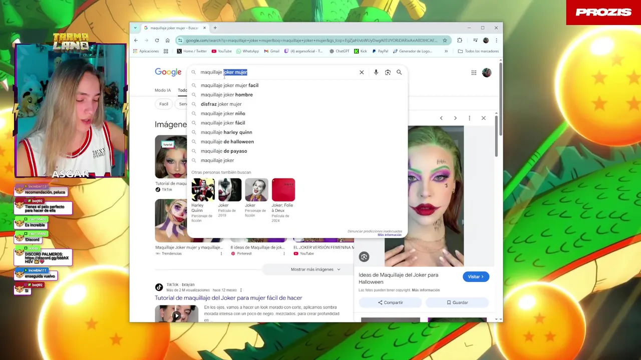Image resolution: width=641 pixels, height=360 pixels.
Task: Clear the search box with the X icon
Action: click(362, 72)
